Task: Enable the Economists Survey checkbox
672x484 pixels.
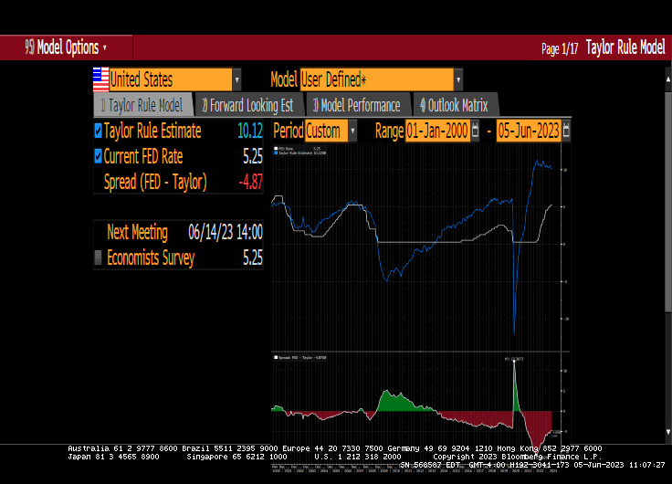Action: [x=99, y=258]
